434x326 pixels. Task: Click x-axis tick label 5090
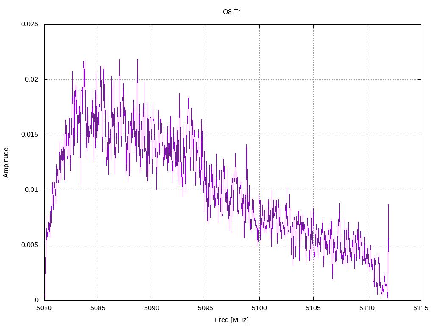pyautogui.click(x=152, y=308)
